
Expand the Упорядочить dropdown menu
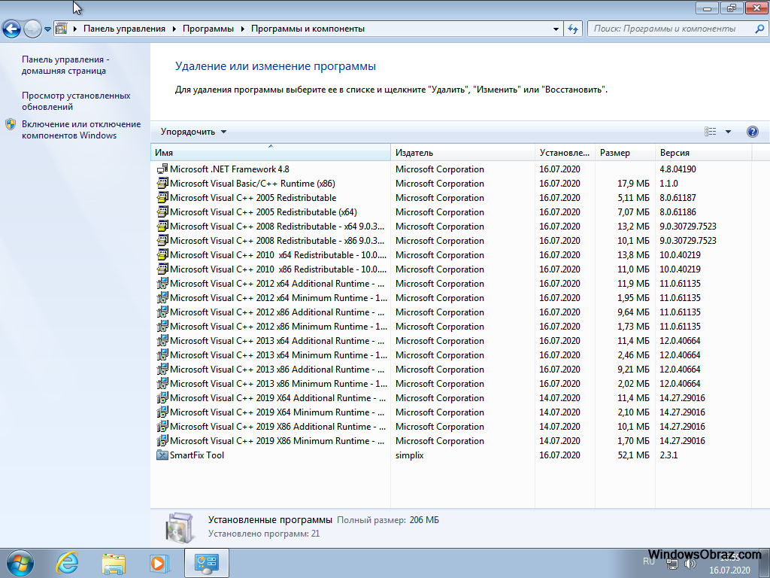[x=193, y=132]
